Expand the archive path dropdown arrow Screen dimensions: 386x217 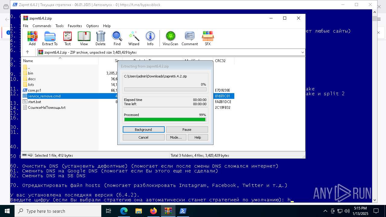302,52
